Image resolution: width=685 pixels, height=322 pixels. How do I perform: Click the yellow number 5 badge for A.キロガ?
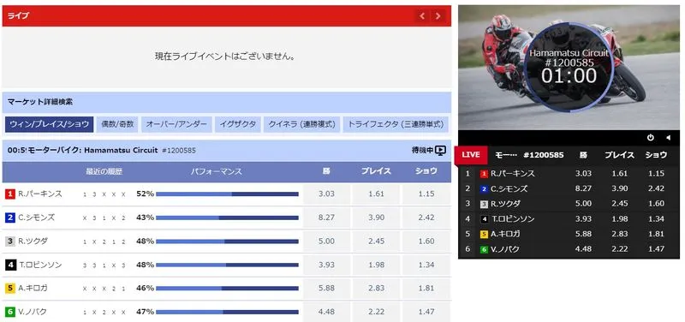[x=10, y=289]
